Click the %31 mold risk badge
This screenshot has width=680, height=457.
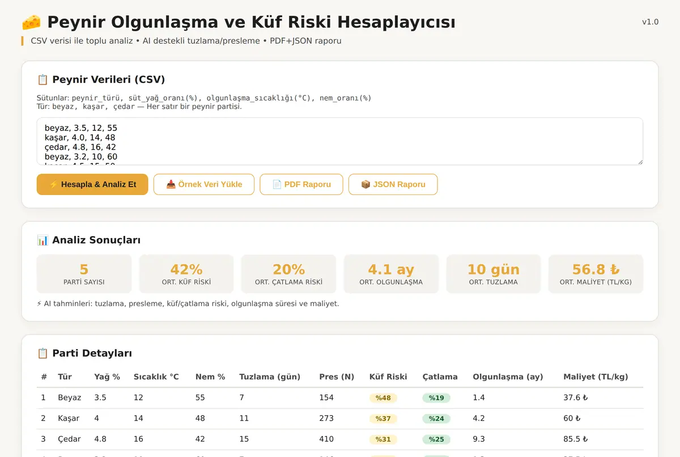point(383,439)
